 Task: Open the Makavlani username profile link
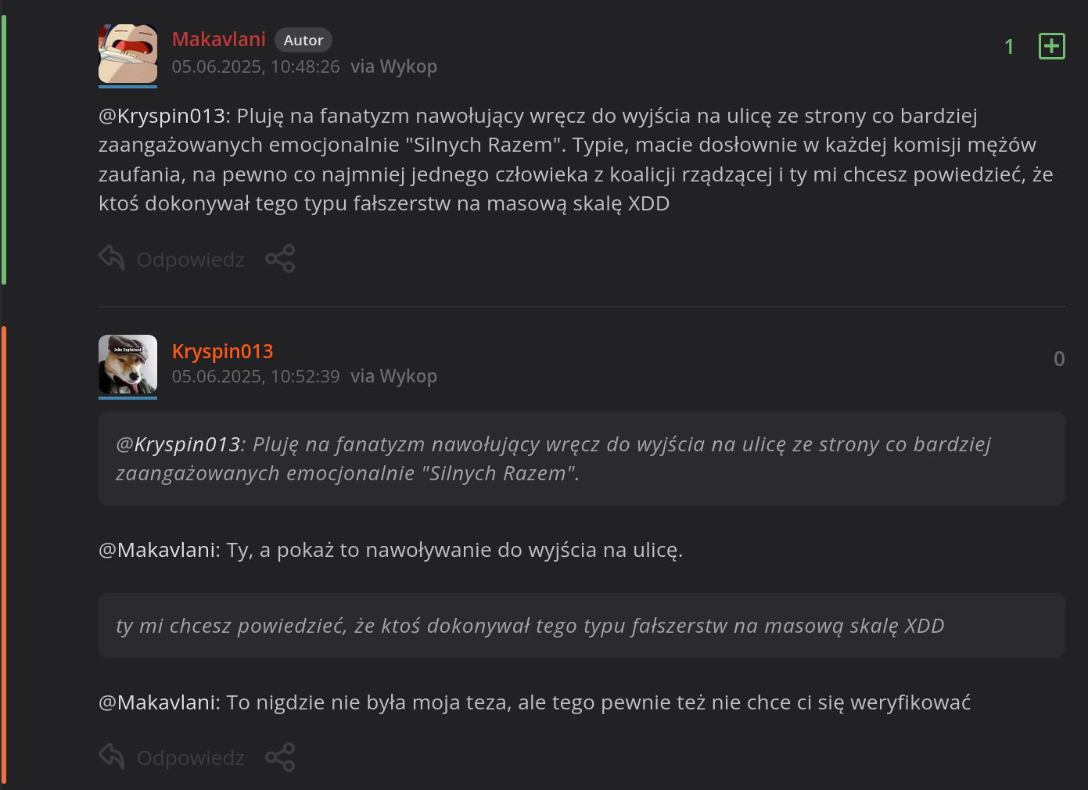(218, 39)
